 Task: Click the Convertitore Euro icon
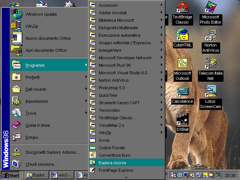coord(93,155)
